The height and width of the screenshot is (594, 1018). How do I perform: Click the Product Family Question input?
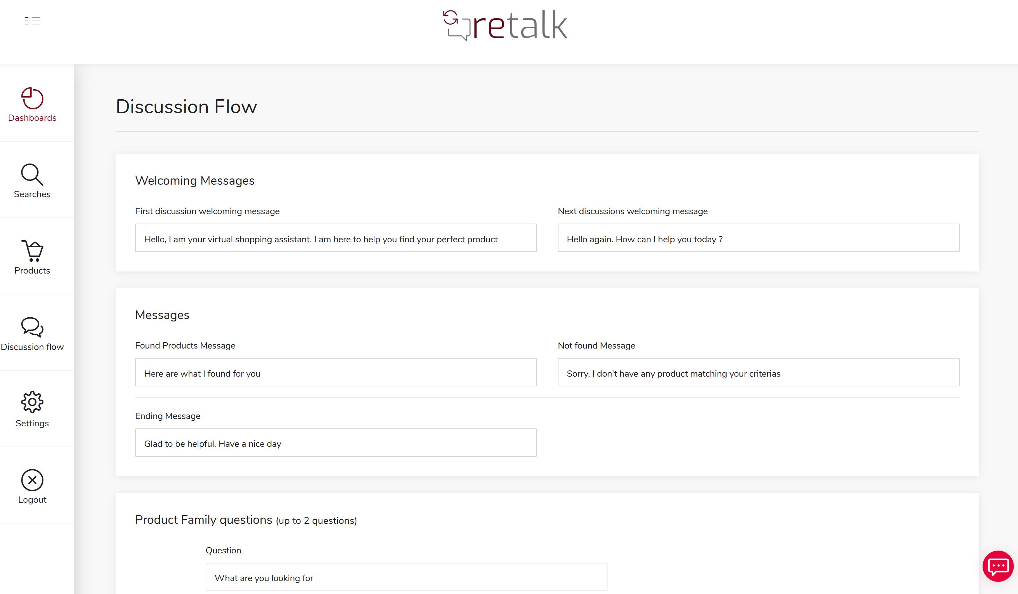[406, 577]
